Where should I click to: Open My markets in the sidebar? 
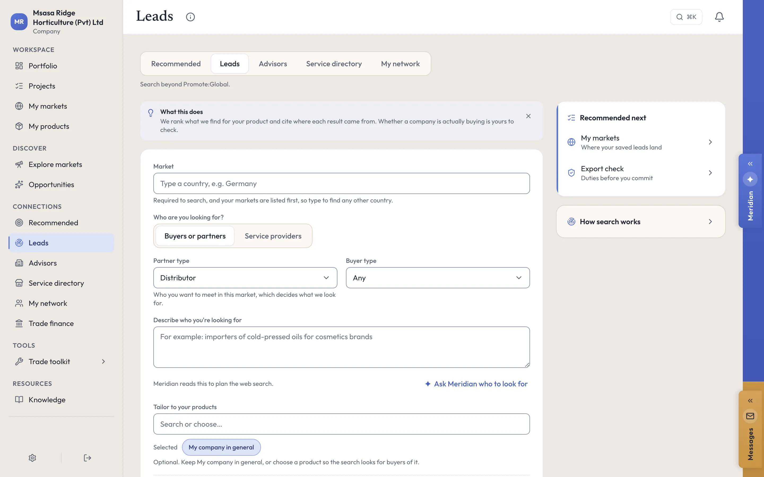pyautogui.click(x=61, y=106)
